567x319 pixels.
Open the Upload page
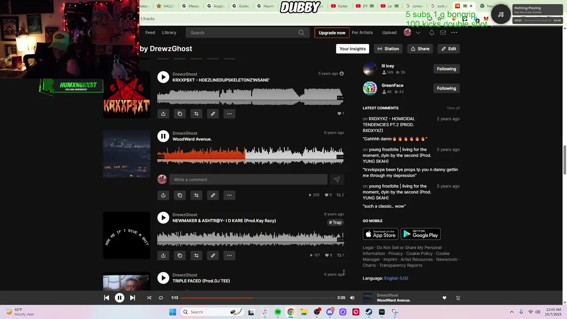(389, 33)
